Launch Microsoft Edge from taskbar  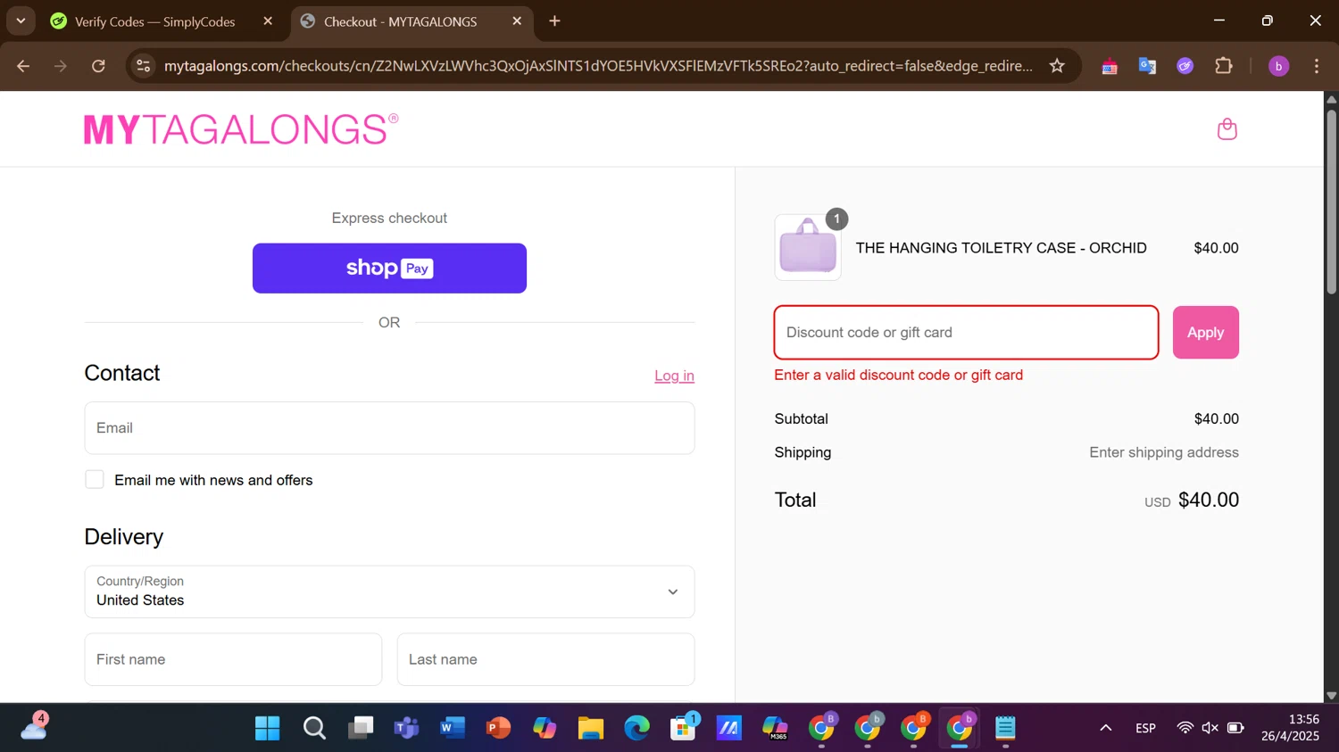pos(636,729)
